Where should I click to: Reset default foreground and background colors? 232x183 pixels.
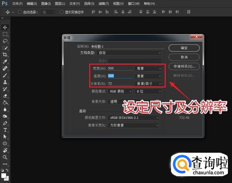click(2, 170)
